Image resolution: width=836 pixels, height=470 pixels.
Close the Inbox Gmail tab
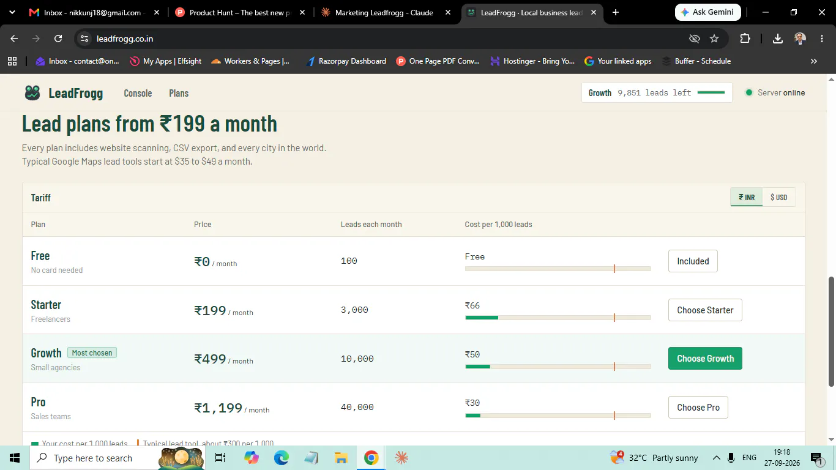point(157,12)
